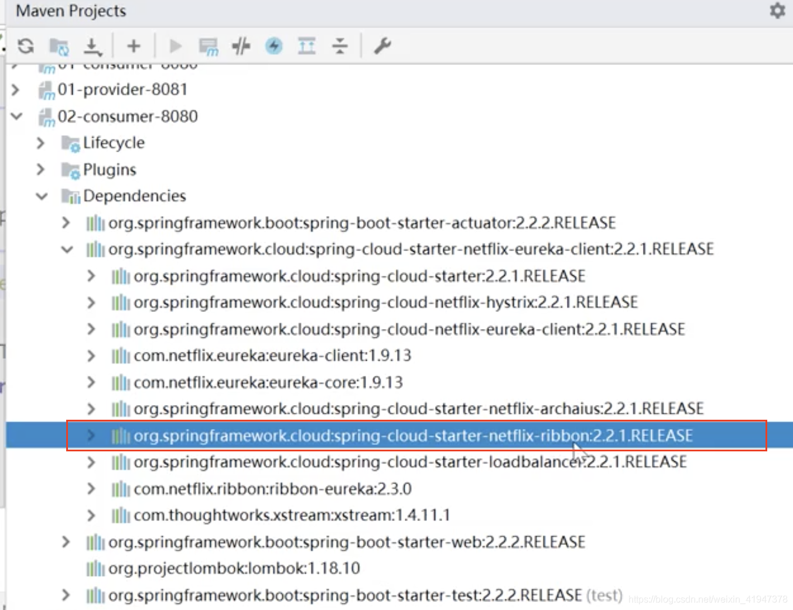This screenshot has width=793, height=610.
Task: Expand spring-boot-starter-web dependency
Action: pyautogui.click(x=66, y=542)
